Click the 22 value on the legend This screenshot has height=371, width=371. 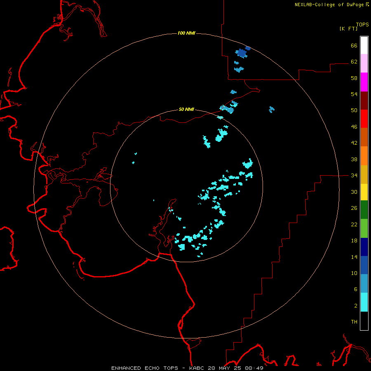(x=354, y=225)
